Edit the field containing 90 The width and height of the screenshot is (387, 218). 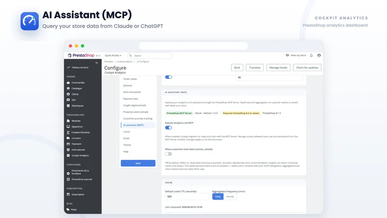click(269, 78)
